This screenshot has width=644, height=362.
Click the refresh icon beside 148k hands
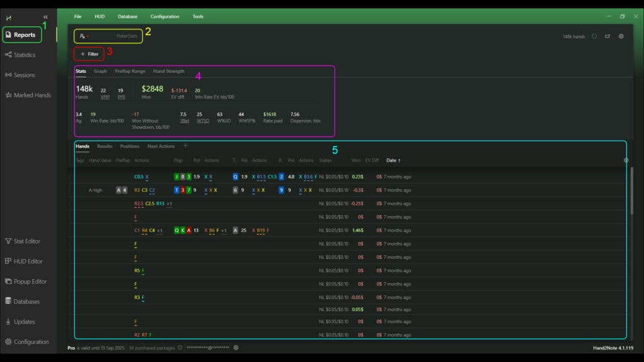click(x=594, y=36)
